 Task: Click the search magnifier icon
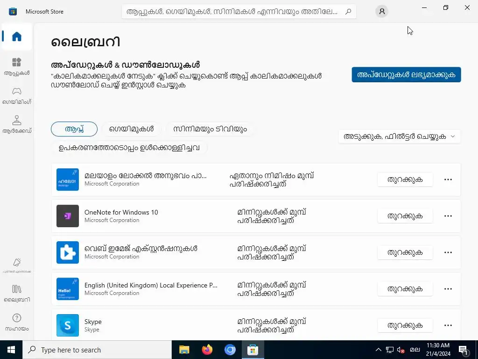pyautogui.click(x=348, y=12)
